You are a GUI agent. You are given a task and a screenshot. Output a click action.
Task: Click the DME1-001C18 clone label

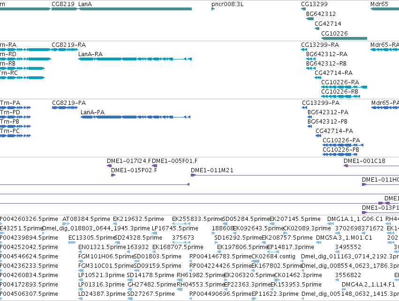(x=364, y=161)
